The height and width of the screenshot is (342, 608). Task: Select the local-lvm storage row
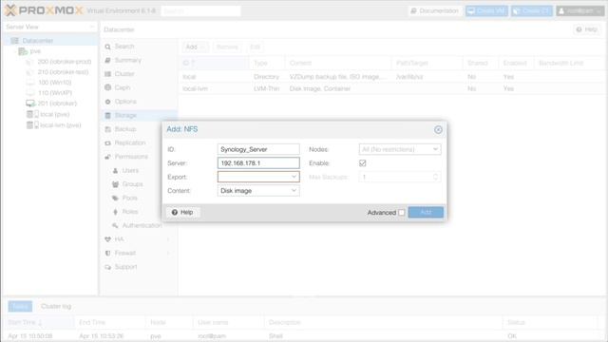[x=392, y=88]
